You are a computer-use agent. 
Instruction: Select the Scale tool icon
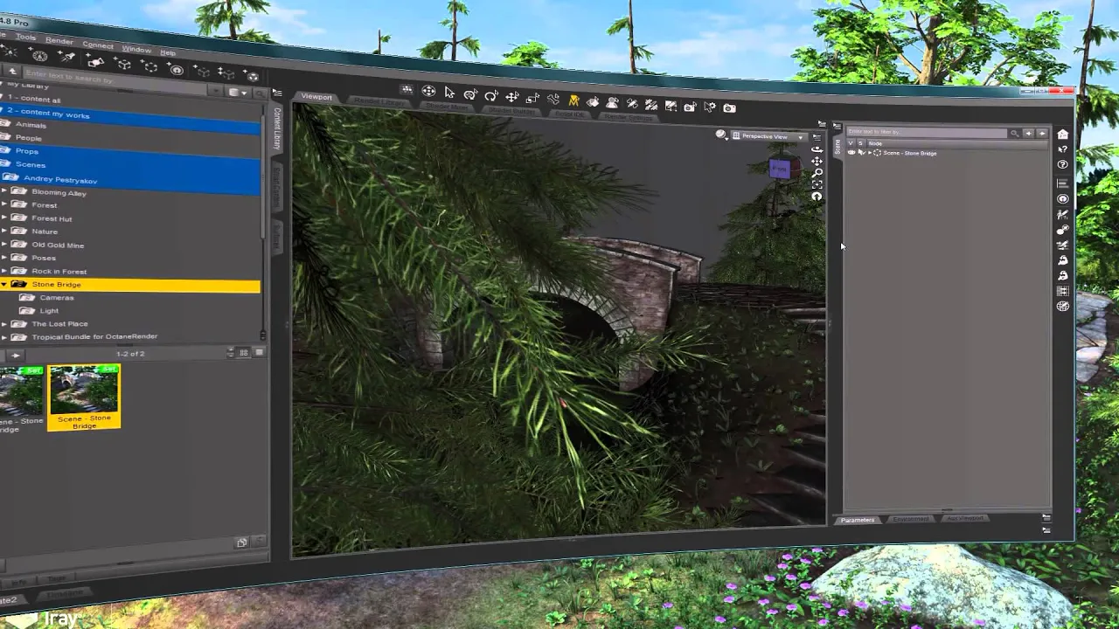(532, 98)
